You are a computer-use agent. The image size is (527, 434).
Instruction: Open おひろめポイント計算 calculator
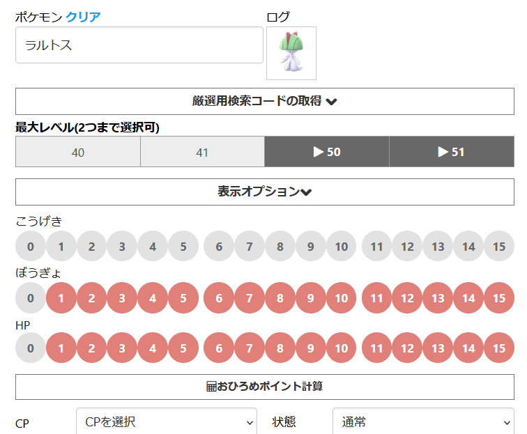click(x=264, y=387)
